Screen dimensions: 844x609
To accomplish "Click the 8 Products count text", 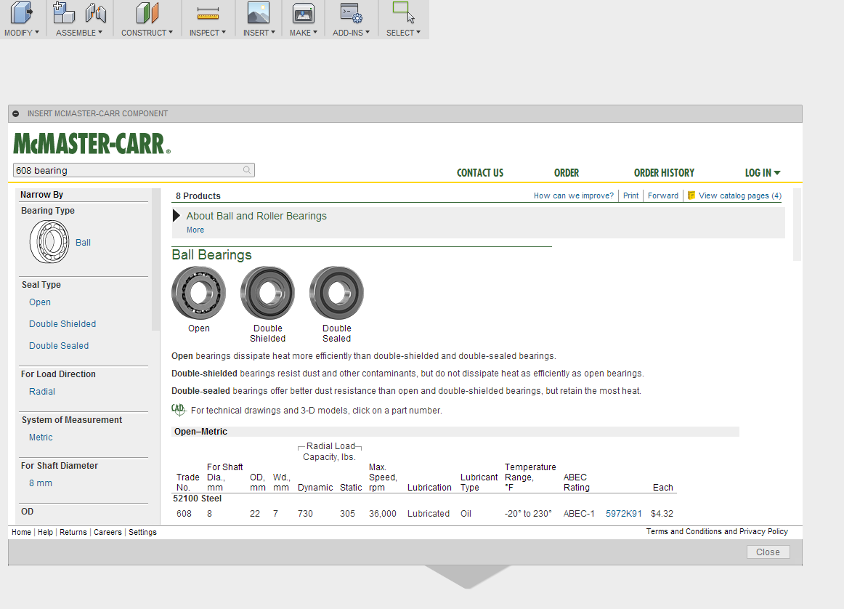I will [198, 196].
